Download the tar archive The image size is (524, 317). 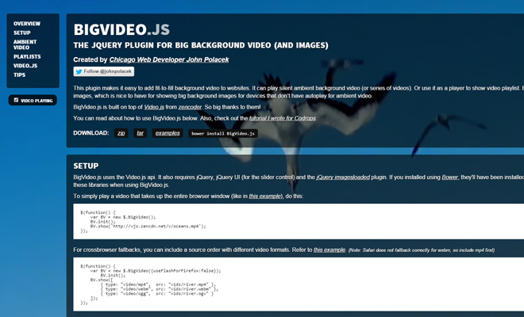140,133
